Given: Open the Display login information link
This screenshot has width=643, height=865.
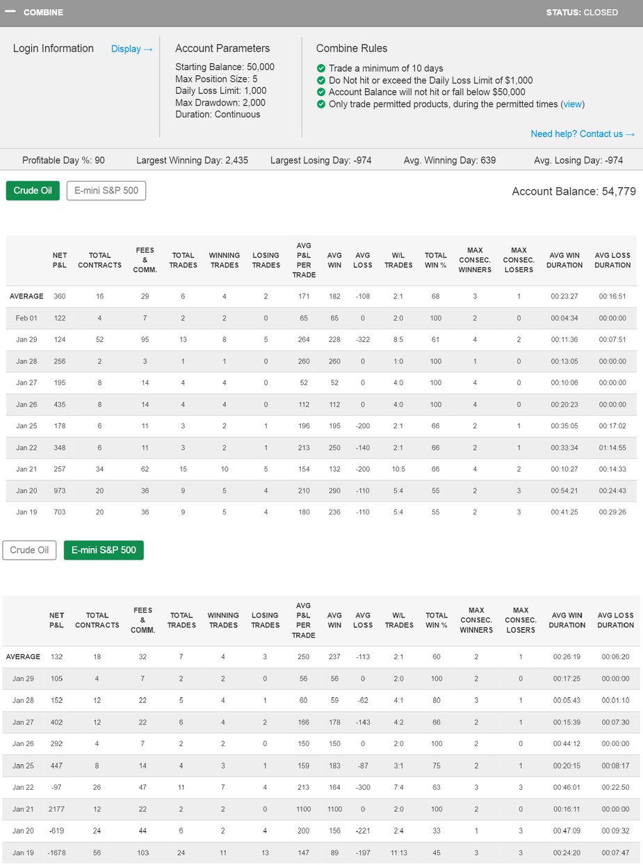Looking at the screenshot, I should pos(131,49).
